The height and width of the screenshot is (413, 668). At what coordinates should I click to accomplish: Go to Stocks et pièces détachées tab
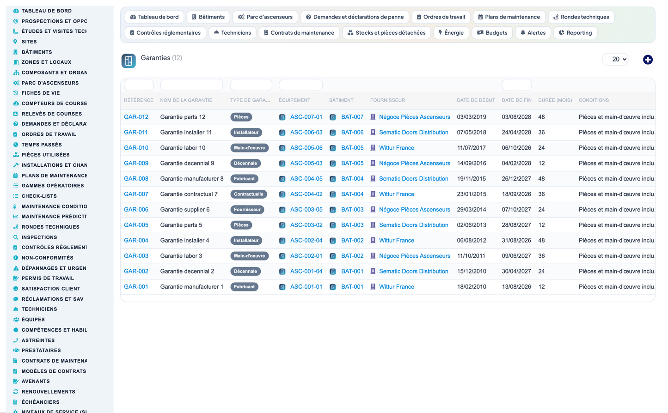386,33
